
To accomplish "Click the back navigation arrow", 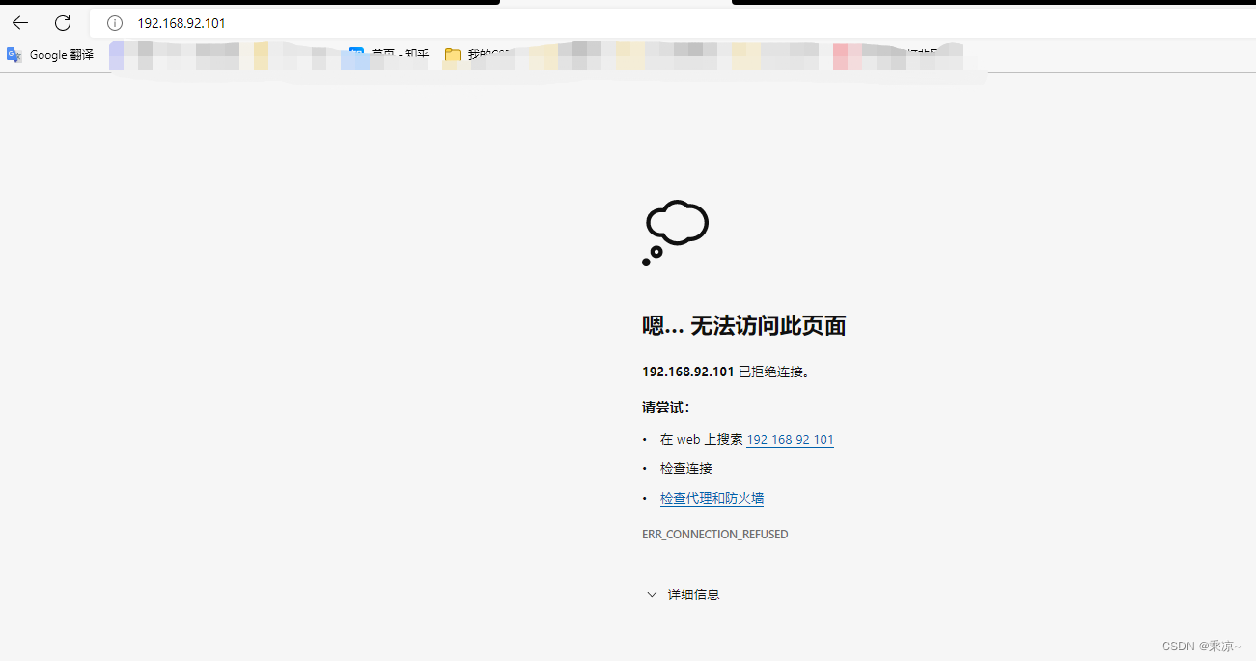I will 19,22.
